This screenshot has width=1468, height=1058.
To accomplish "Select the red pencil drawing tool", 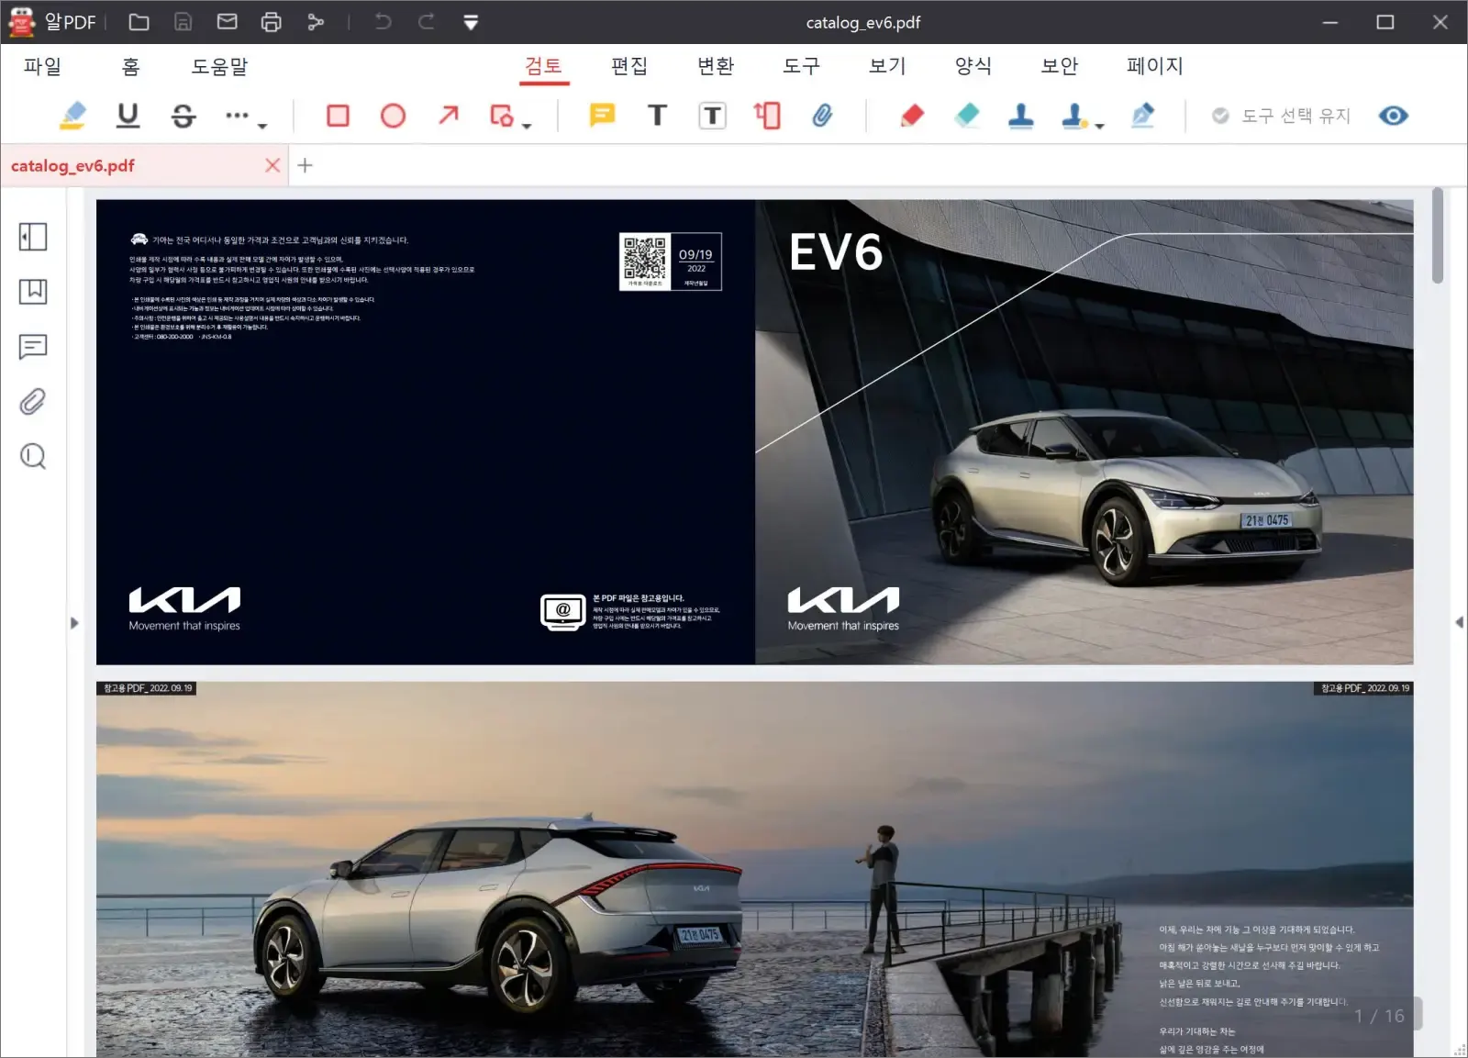I will pos(912,116).
